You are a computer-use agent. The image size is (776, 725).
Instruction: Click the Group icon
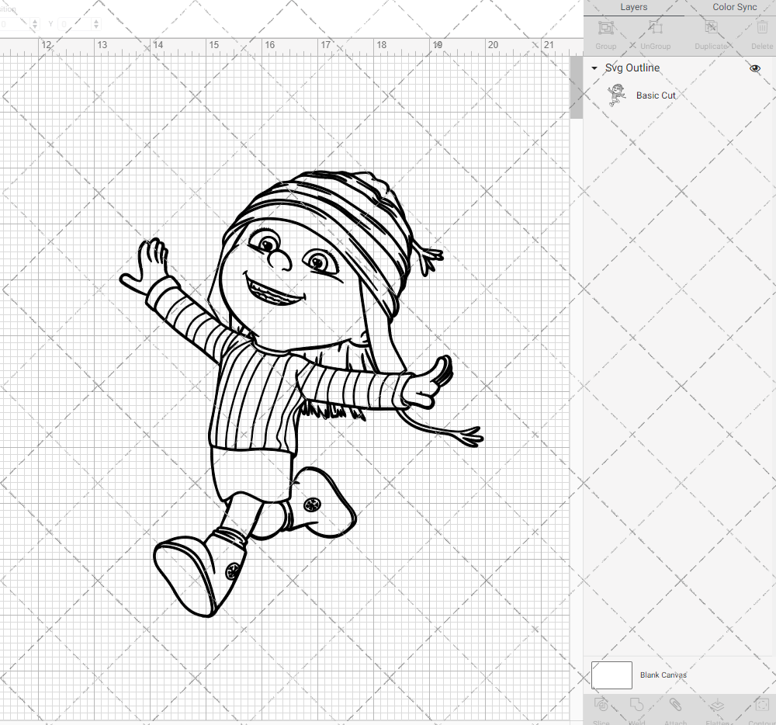605,27
